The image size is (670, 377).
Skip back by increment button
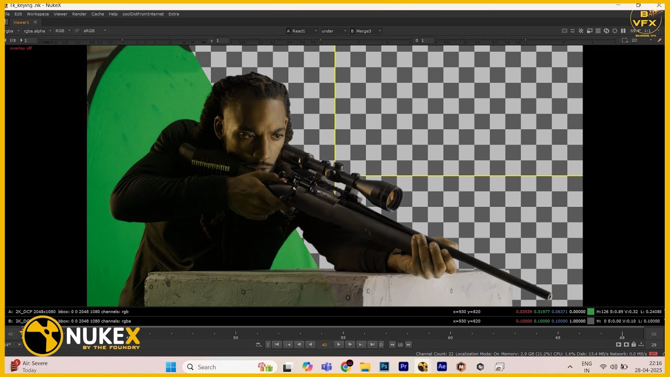[392, 345]
